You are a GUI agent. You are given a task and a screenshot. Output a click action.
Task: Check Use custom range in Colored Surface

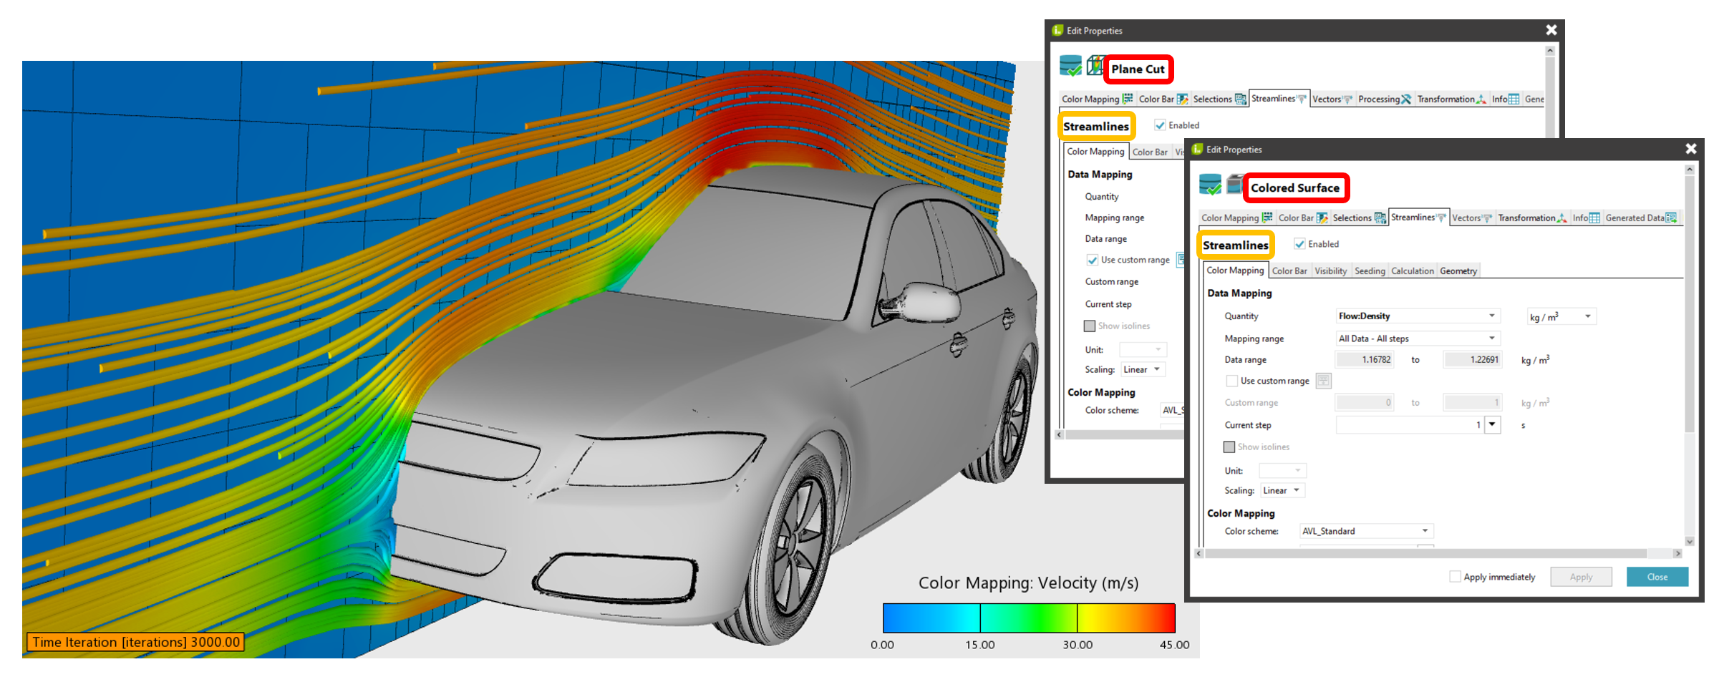1232,381
